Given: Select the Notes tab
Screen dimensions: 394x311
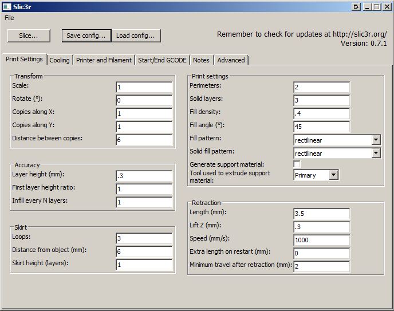Looking at the screenshot, I should click(x=201, y=60).
